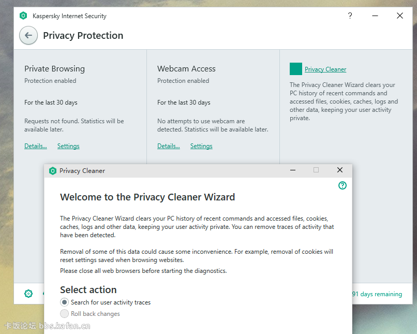The height and width of the screenshot is (334, 417).
Task: Open Details under Private Browsing
Action: click(36, 146)
